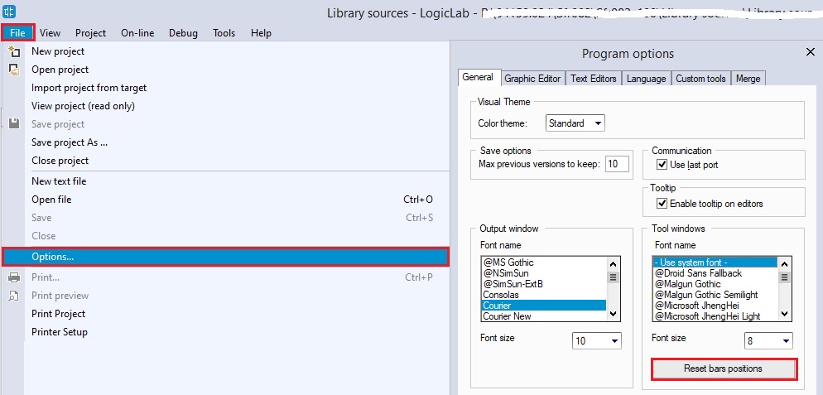This screenshot has width=823, height=395.
Task: Click the Print printer icon
Action: coord(14,277)
